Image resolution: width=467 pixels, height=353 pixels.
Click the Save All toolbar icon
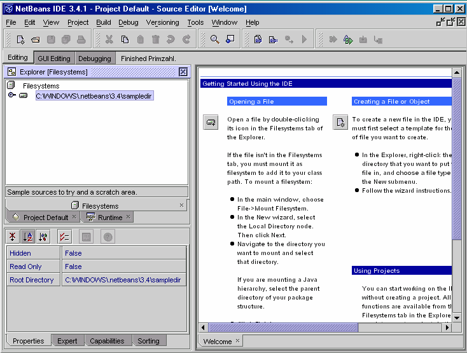(x=66, y=39)
